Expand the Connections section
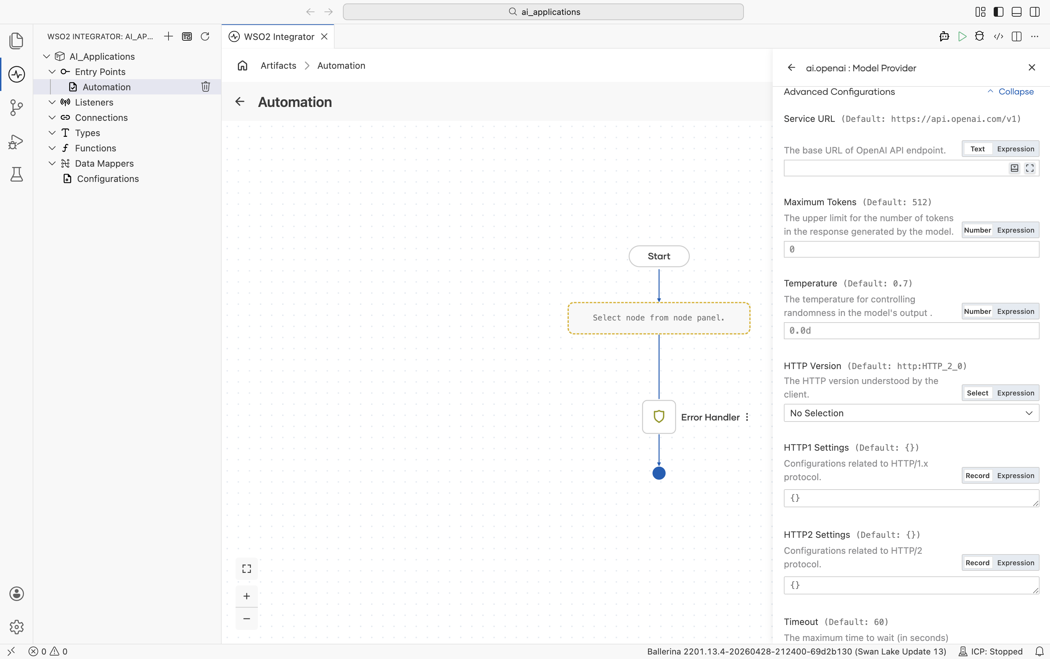The width and height of the screenshot is (1050, 659). point(52,118)
